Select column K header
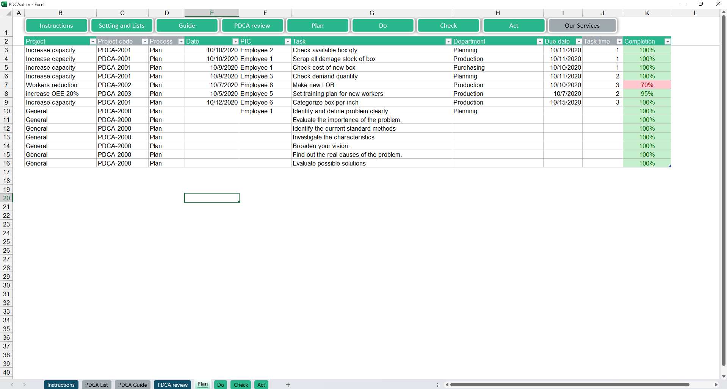This screenshot has height=389, width=727. (x=647, y=12)
